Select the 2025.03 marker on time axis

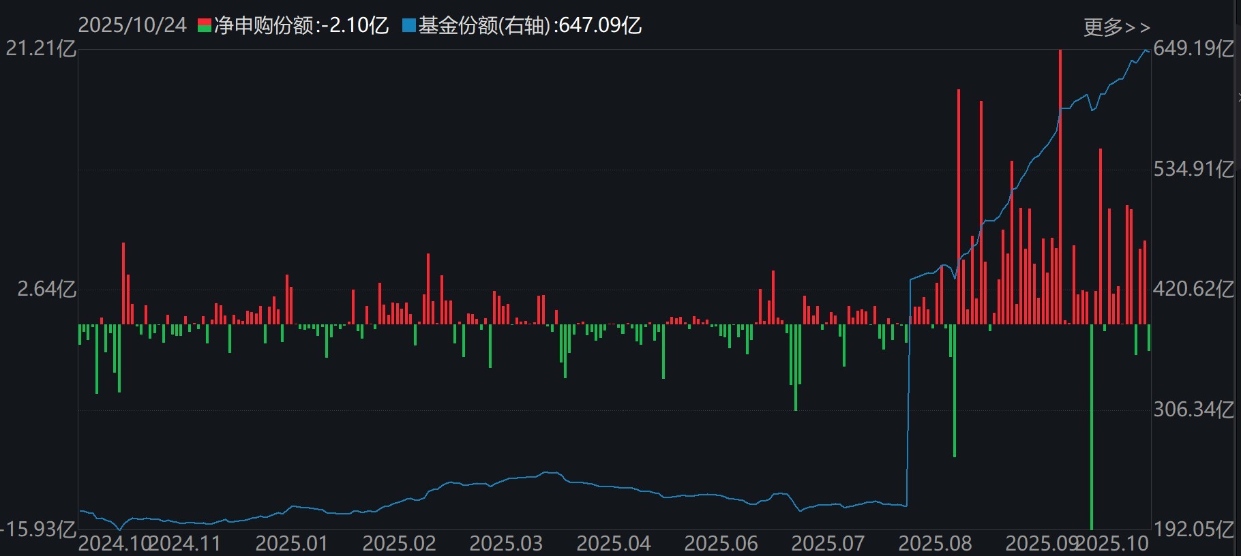[x=506, y=543]
